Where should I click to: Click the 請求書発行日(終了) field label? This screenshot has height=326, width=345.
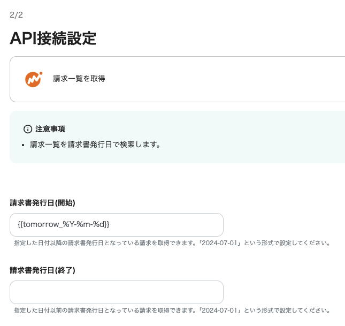click(42, 270)
